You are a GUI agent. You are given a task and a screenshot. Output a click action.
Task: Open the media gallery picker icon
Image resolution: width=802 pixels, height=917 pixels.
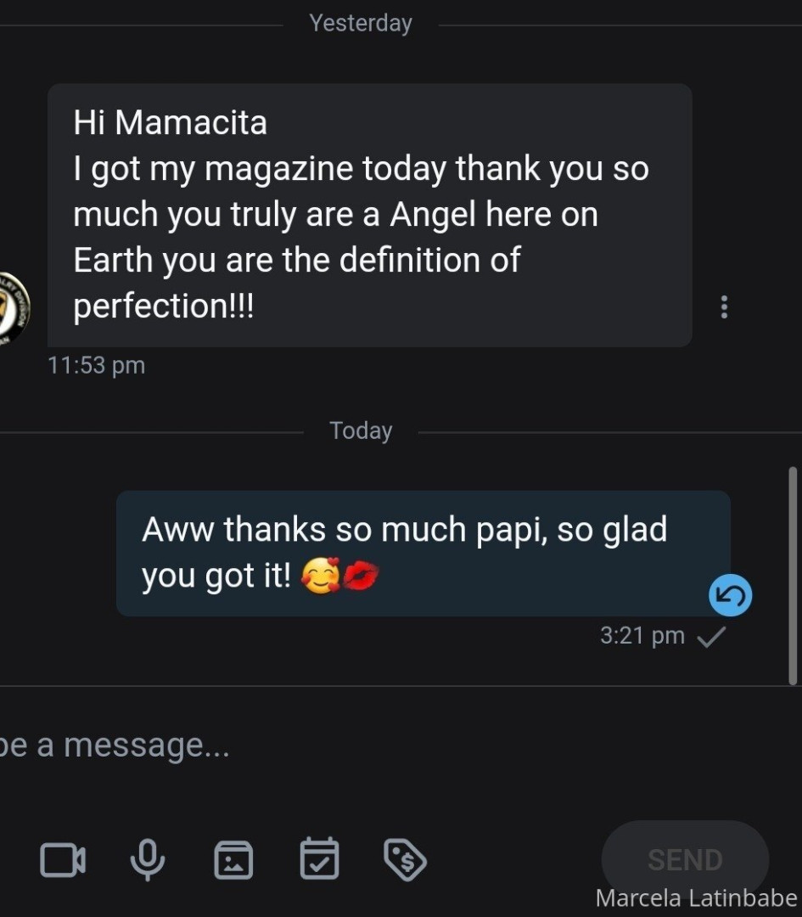(x=233, y=860)
